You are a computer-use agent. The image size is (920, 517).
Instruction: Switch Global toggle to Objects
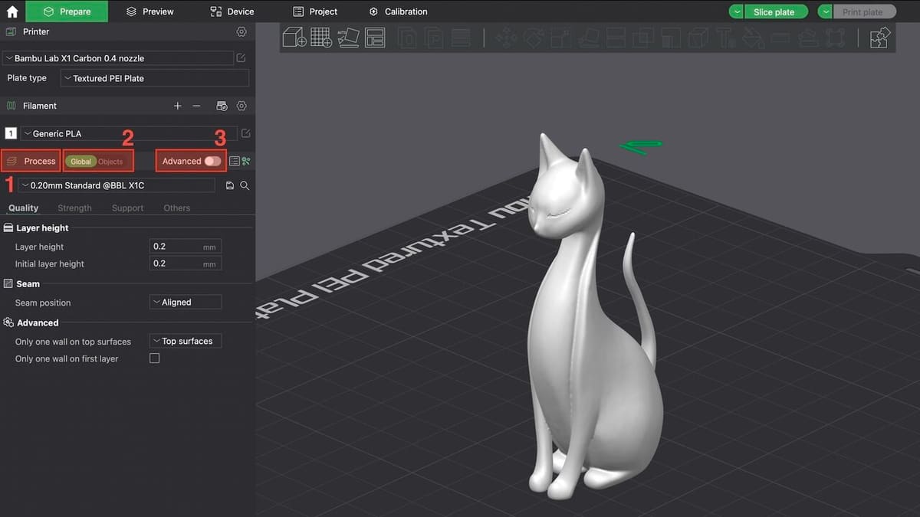click(x=110, y=162)
